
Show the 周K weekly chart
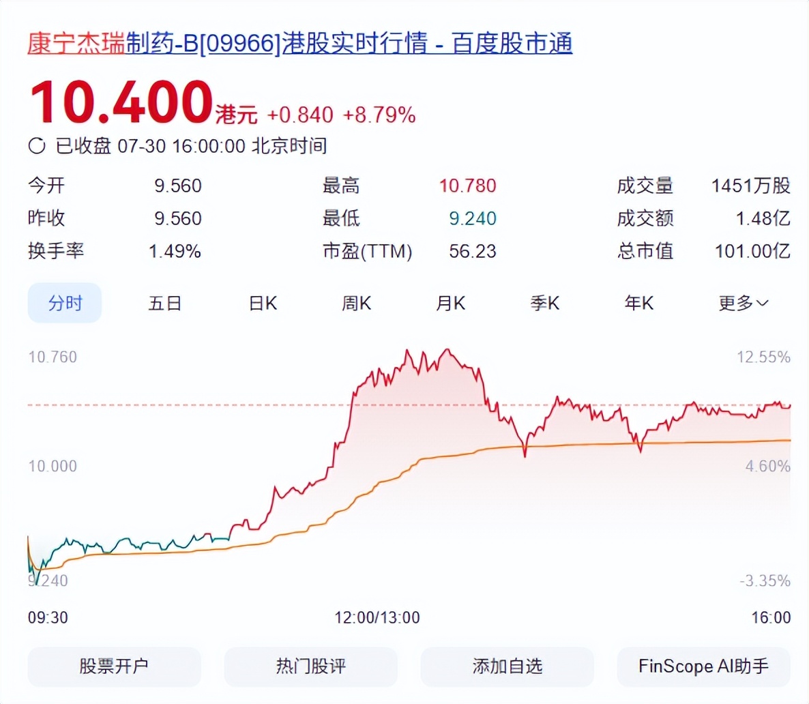point(356,303)
